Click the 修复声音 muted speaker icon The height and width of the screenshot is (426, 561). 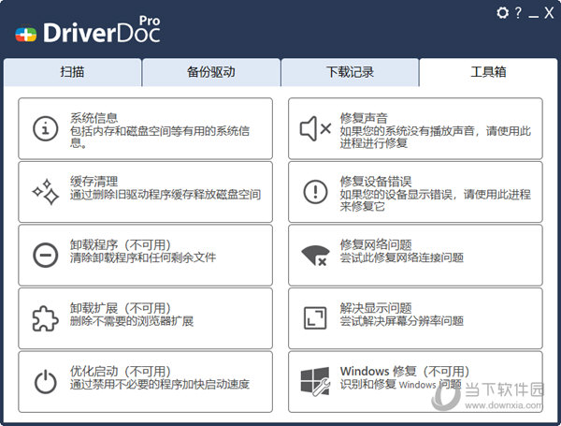315,128
